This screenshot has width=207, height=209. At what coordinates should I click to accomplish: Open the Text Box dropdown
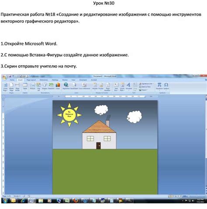[x=116, y=87]
